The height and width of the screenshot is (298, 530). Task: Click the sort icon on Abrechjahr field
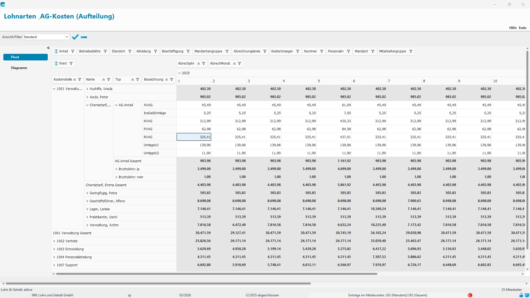pos(198,63)
